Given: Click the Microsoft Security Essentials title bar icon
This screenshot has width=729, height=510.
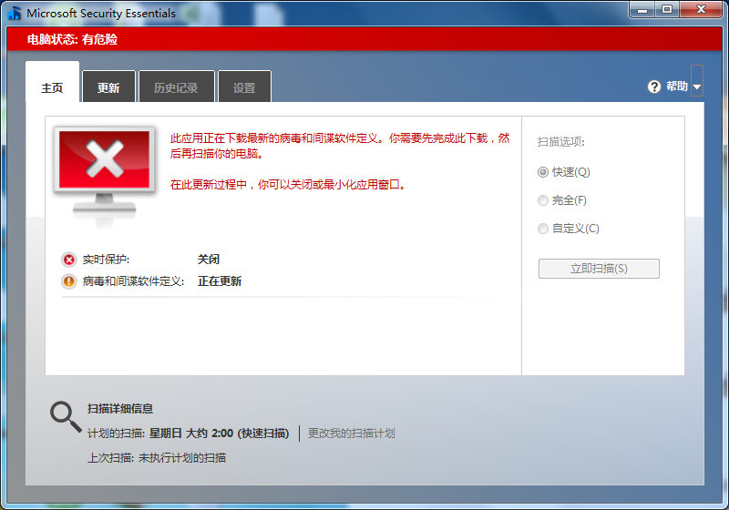Looking at the screenshot, I should [x=15, y=13].
